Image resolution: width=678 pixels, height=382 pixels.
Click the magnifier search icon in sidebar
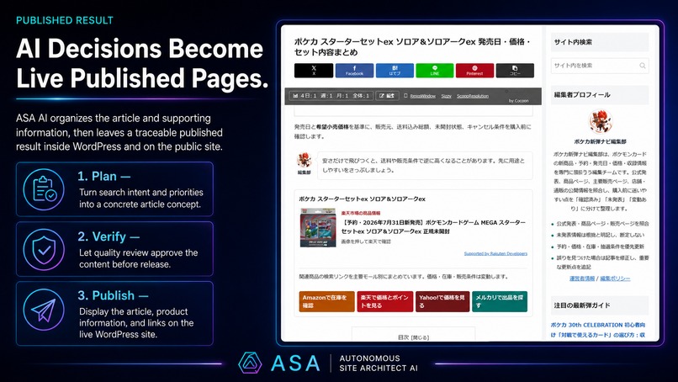[x=642, y=66]
